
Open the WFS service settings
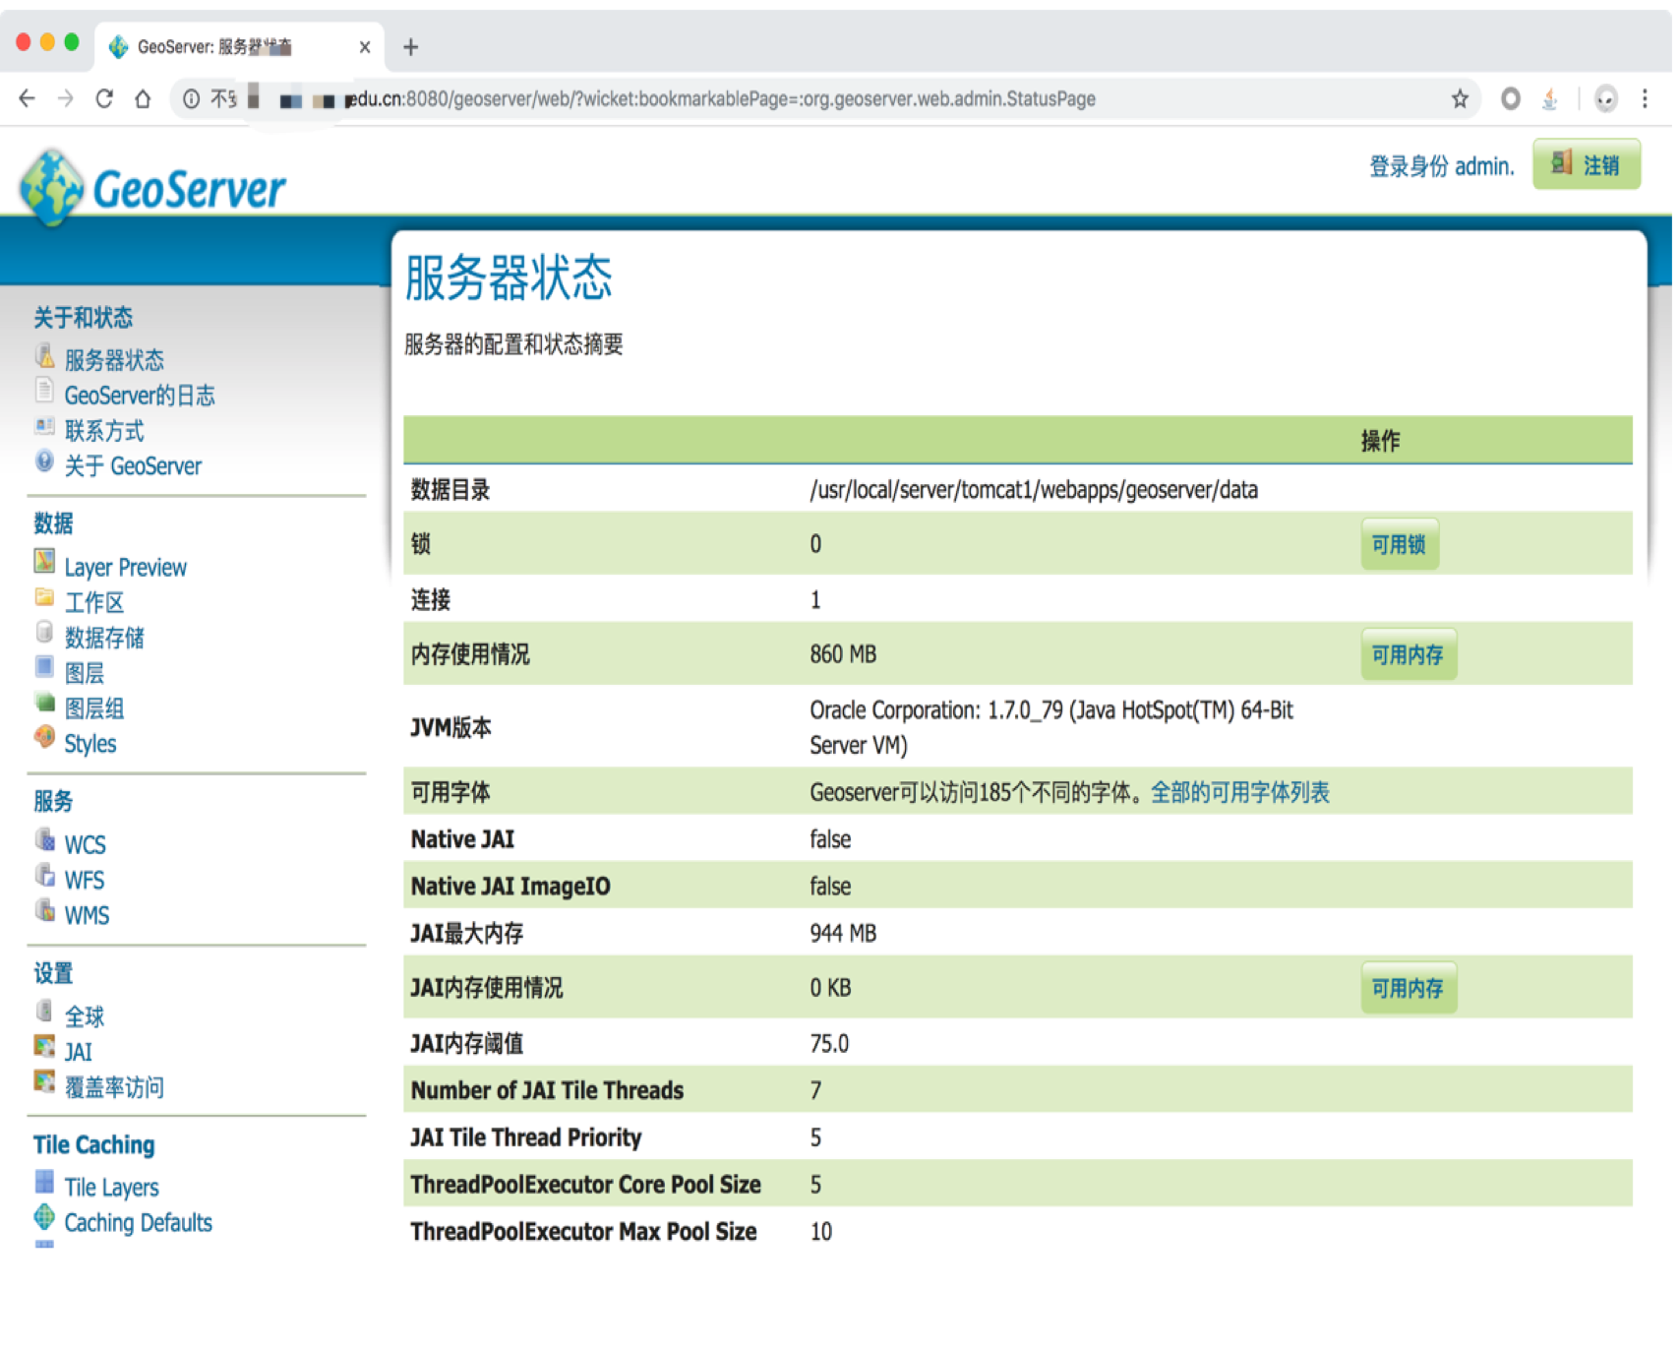coord(84,880)
